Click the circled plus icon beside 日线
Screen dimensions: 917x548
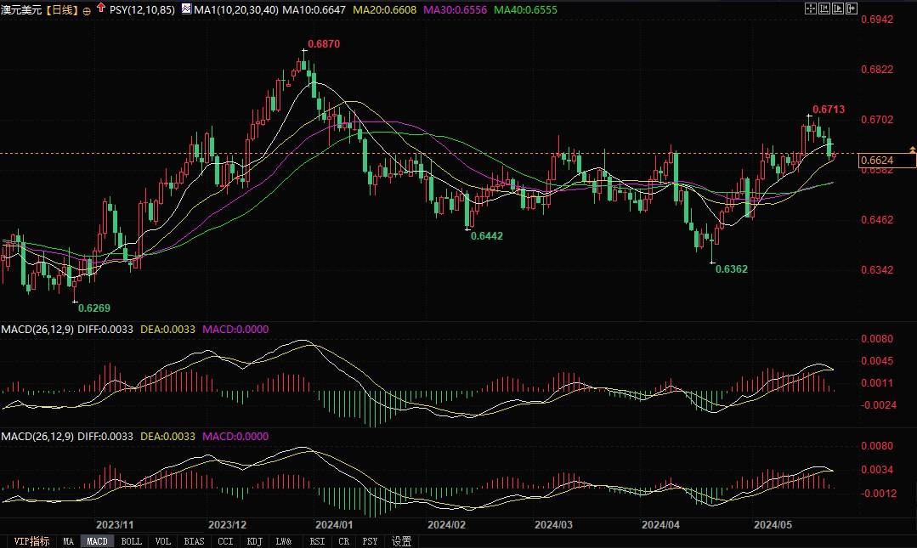coord(87,11)
